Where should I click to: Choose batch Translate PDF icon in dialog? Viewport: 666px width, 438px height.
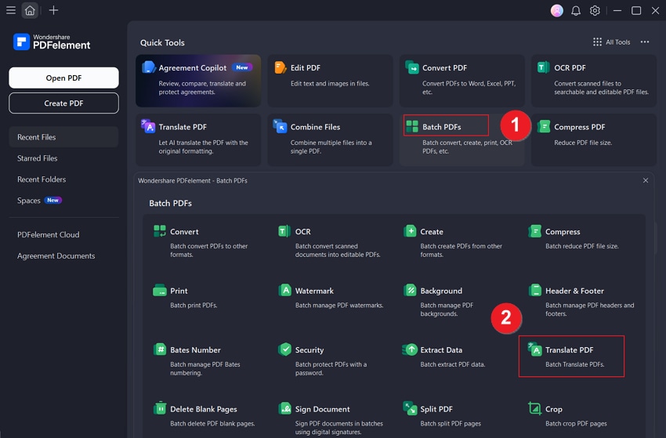pos(534,349)
